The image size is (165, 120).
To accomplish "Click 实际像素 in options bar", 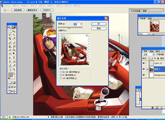I will [18, 10].
